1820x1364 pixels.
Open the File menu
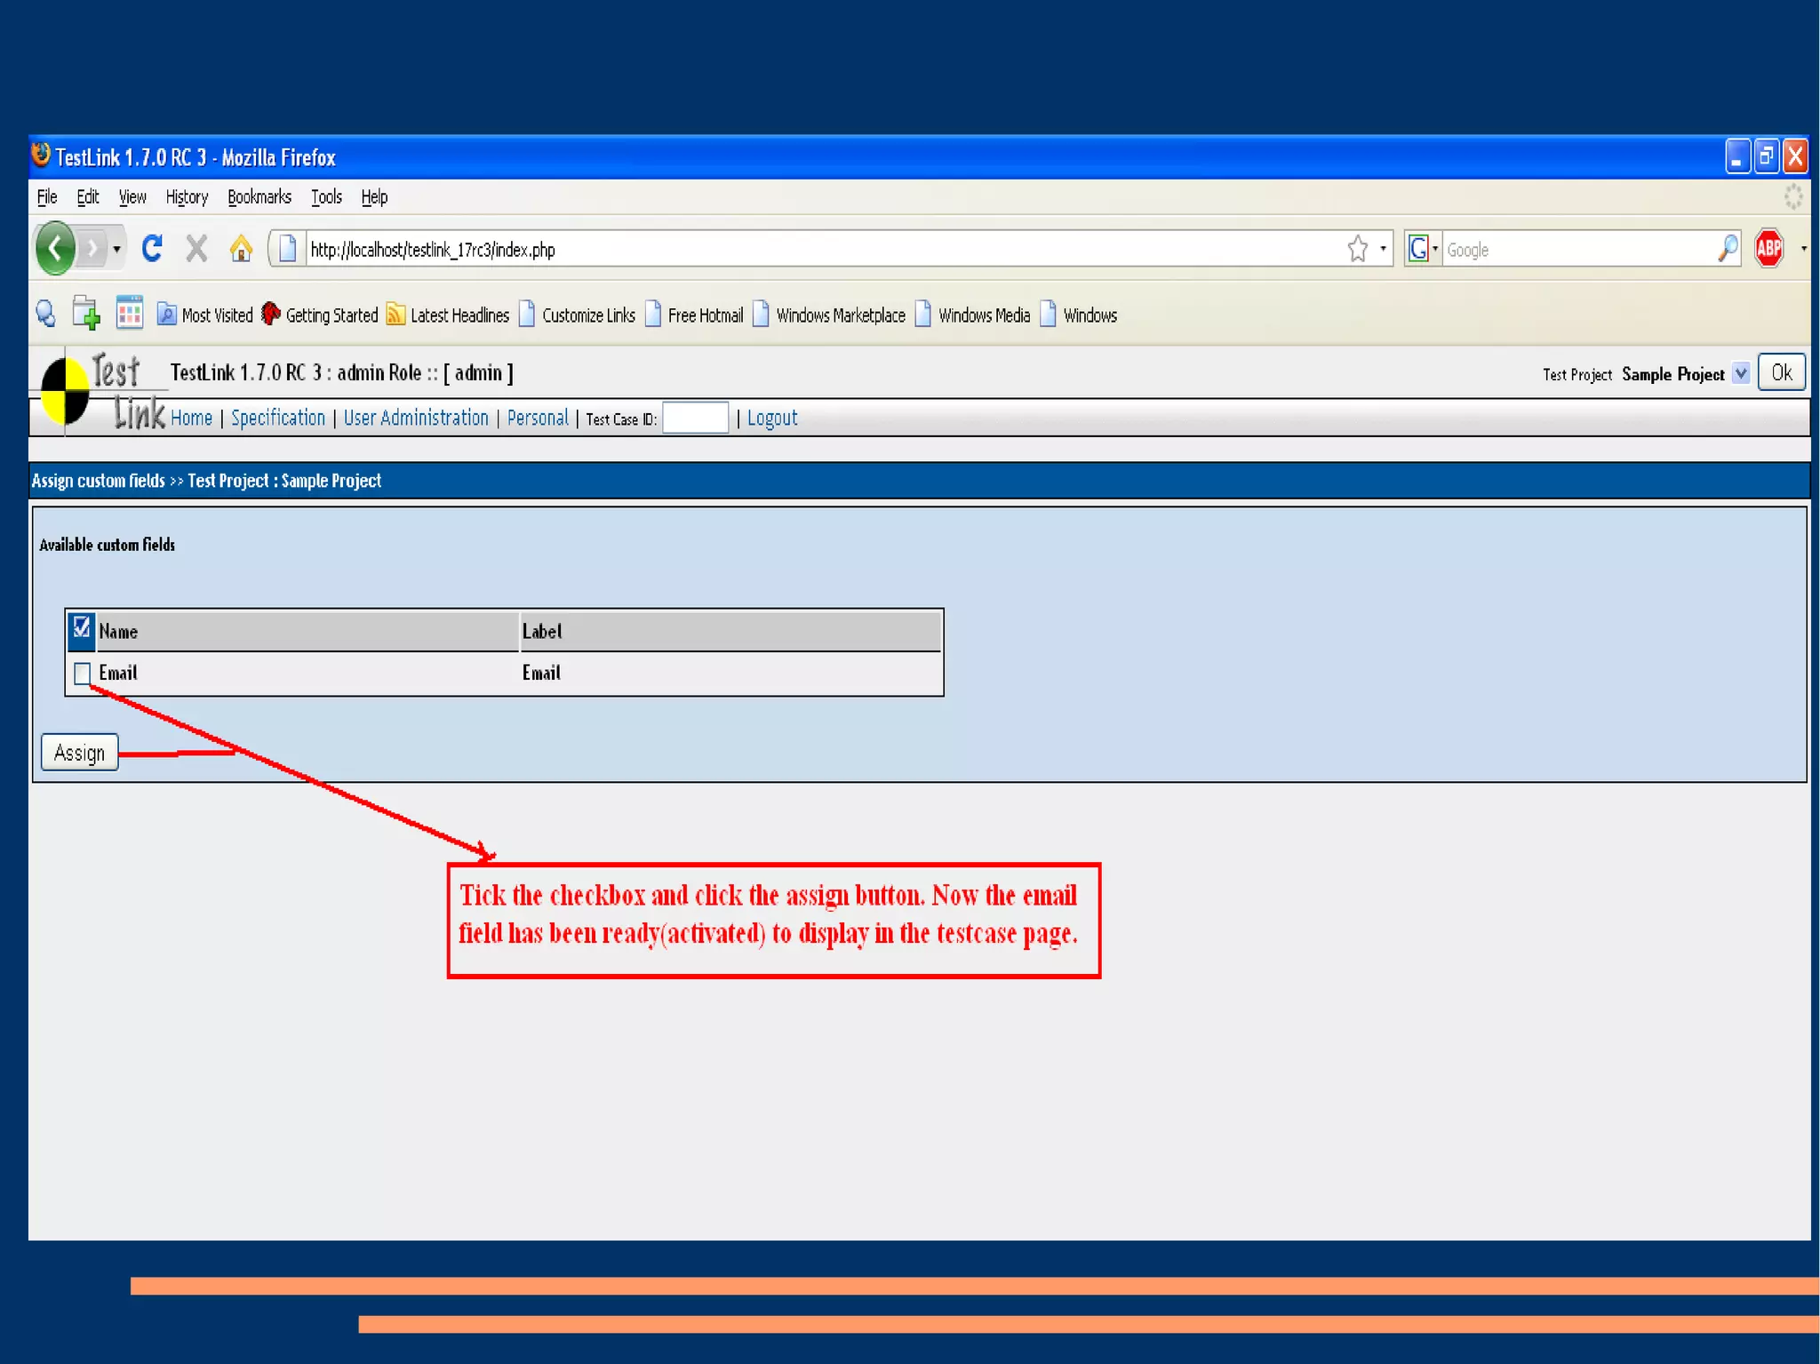[x=47, y=197]
